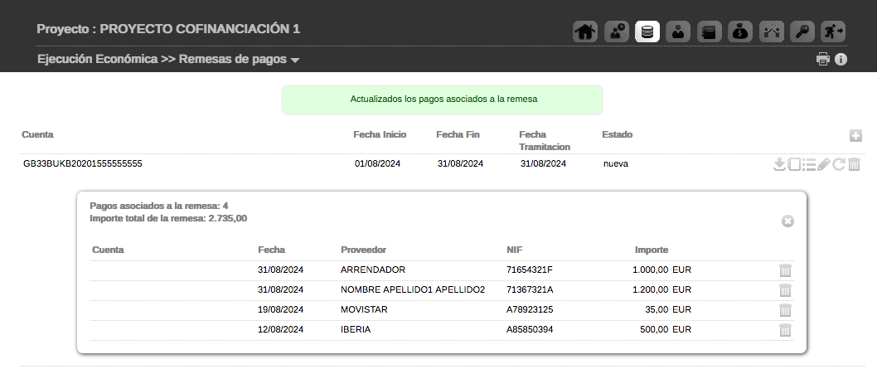Download the remesa with the download icon

coord(779,164)
